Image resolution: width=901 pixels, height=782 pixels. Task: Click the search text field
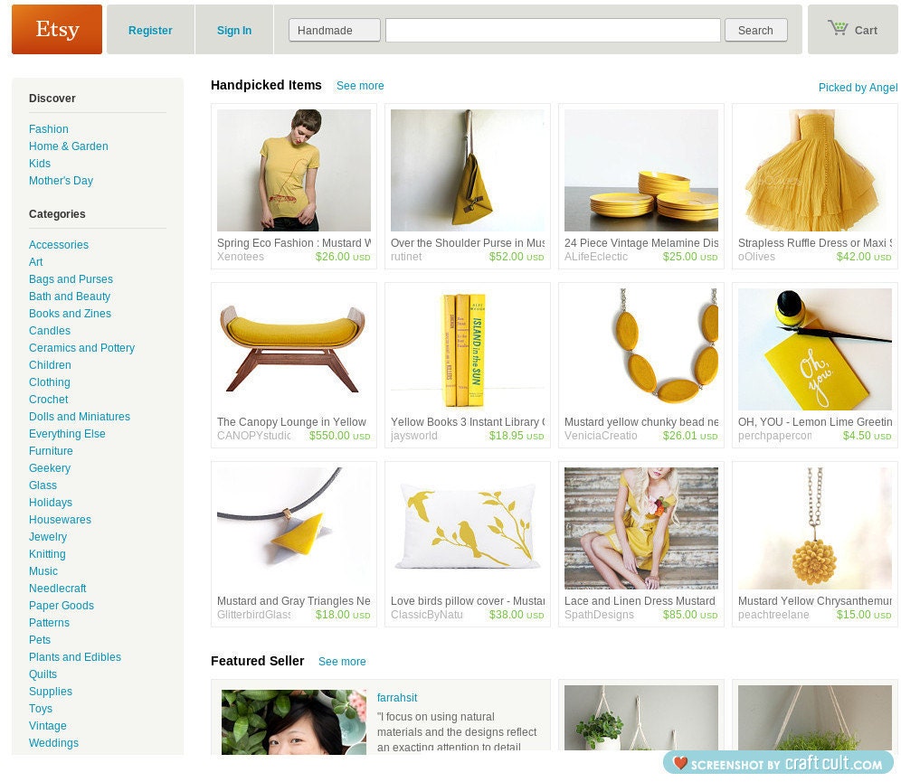coord(553,31)
